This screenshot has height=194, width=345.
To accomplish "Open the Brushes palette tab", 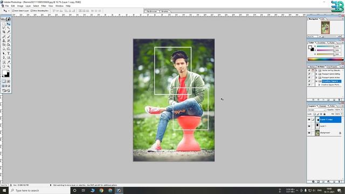I will click(164, 11).
